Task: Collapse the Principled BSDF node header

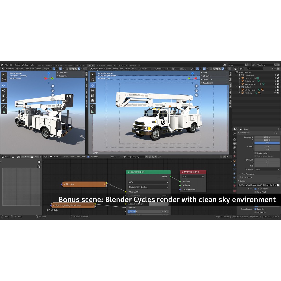Action: coord(128,172)
